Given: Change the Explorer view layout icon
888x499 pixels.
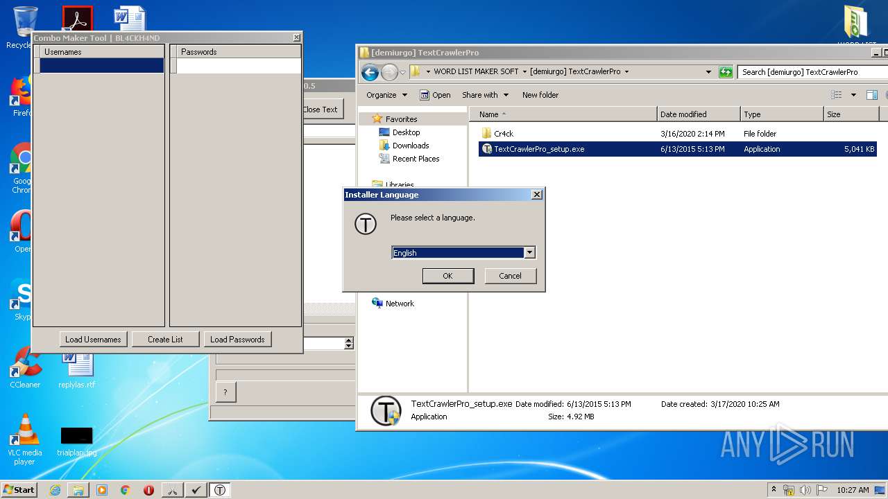Looking at the screenshot, I should [x=837, y=95].
